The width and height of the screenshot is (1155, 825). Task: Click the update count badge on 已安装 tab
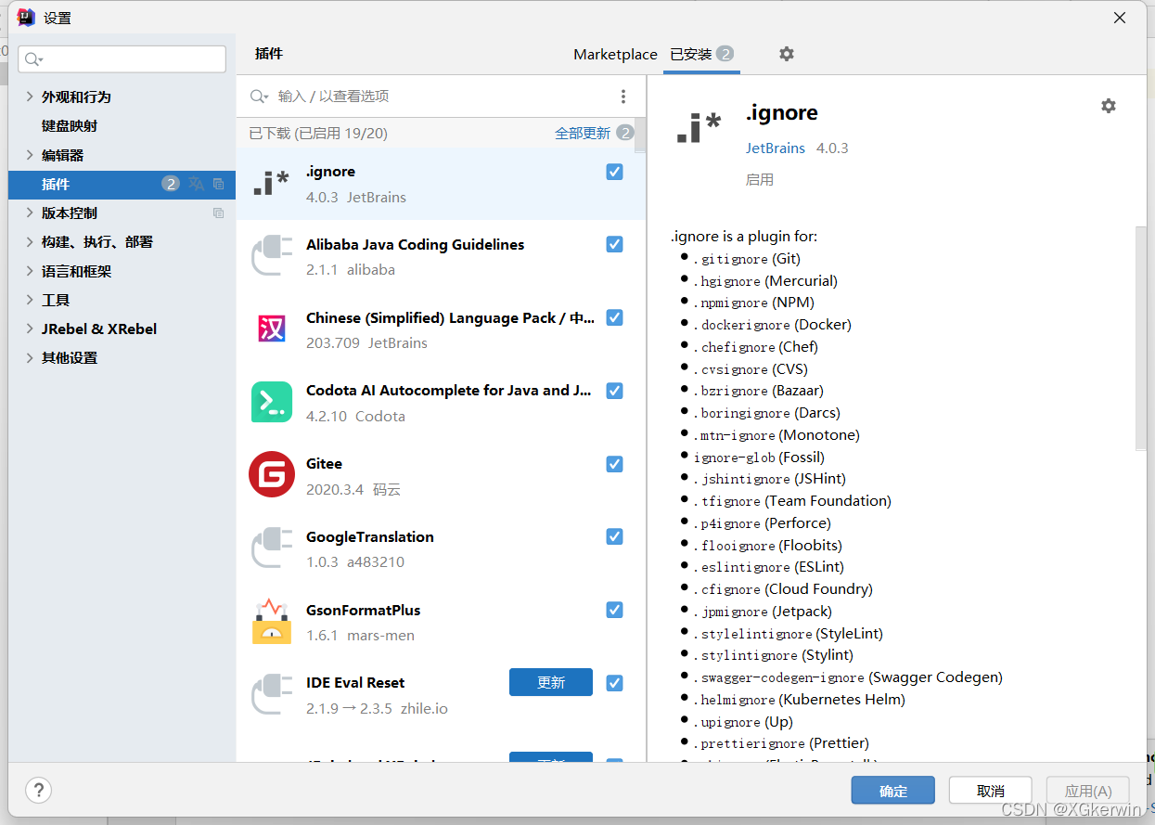point(725,54)
